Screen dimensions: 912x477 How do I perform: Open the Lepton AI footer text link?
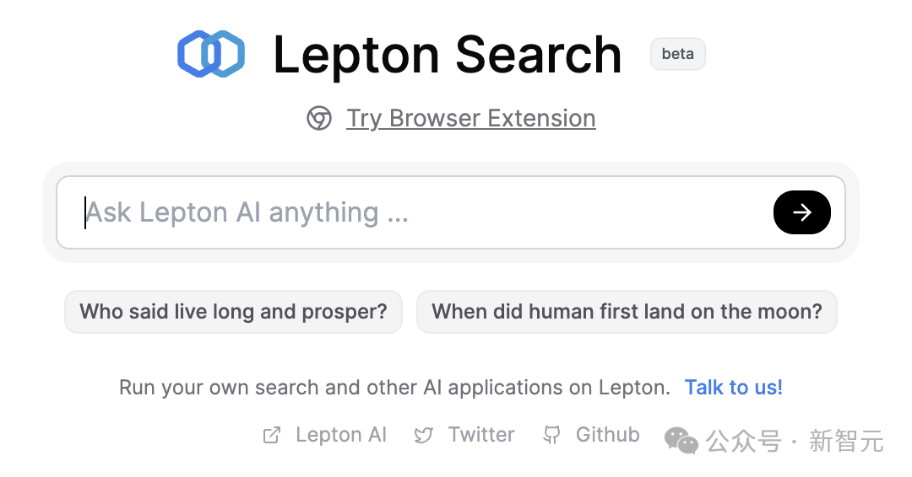click(340, 435)
